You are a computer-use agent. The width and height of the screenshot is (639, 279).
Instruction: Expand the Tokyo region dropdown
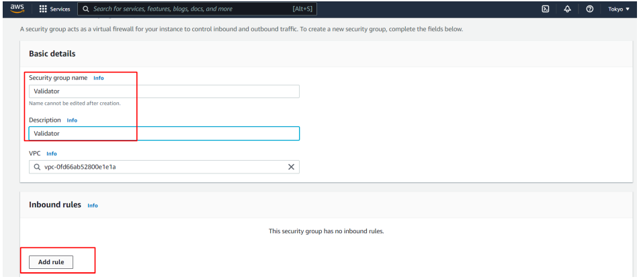[619, 9]
